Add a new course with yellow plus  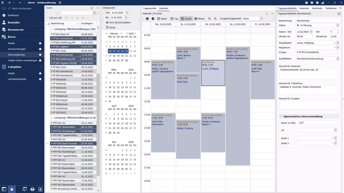(x=92, y=8)
